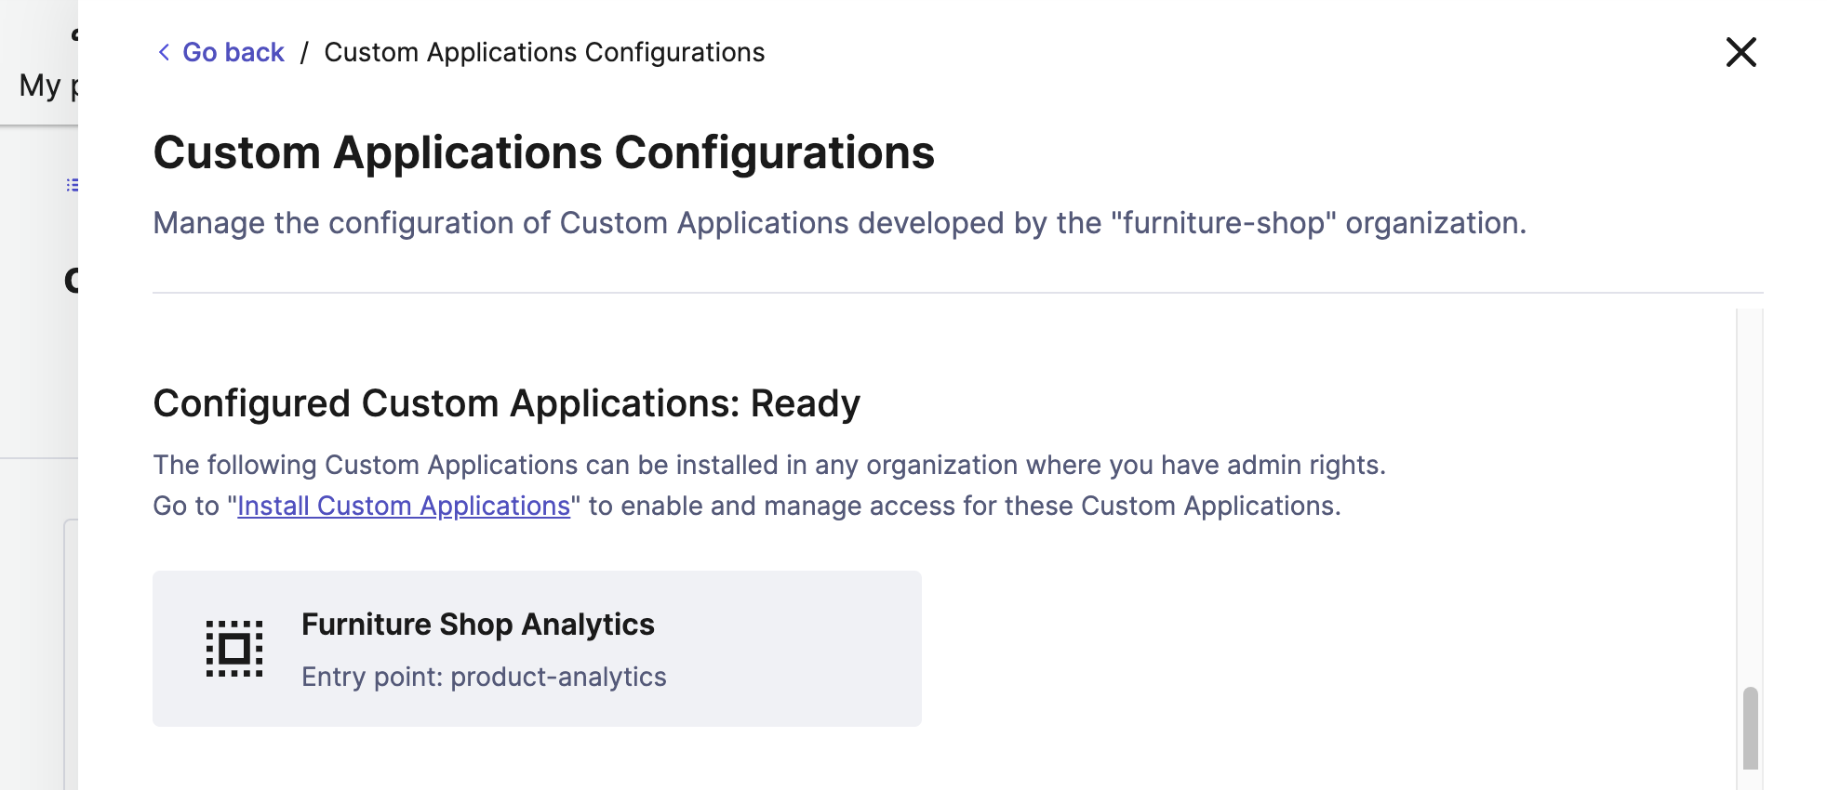The height and width of the screenshot is (790, 1827).
Task: Close the Custom Applications Configurations modal
Action: click(x=1740, y=53)
